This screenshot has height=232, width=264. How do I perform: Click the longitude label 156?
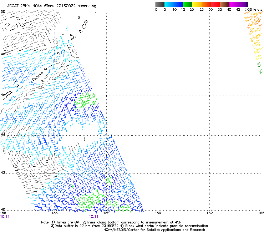tap(106, 213)
